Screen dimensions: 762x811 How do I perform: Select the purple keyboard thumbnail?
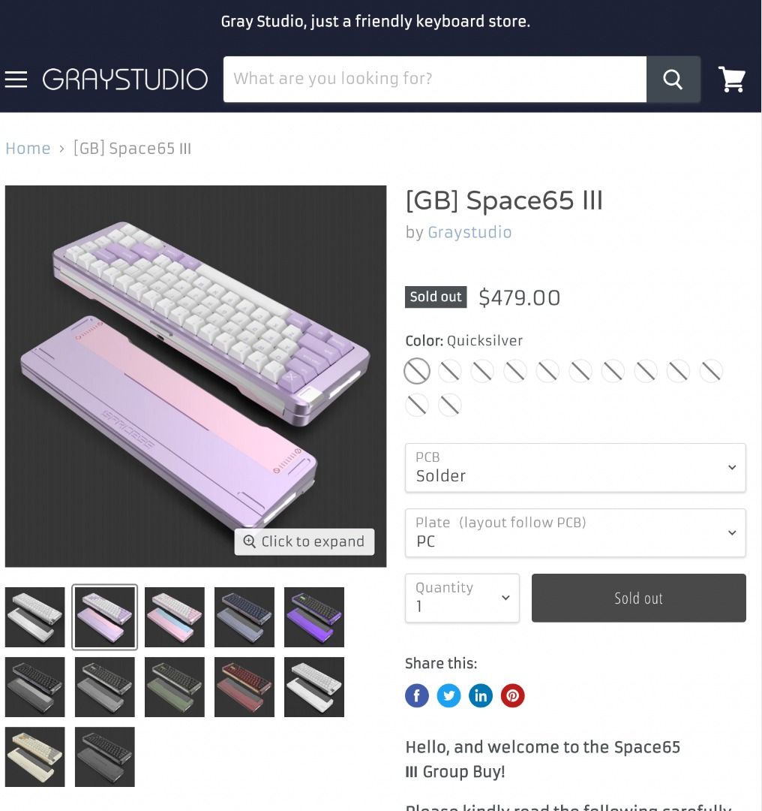pyautogui.click(x=314, y=617)
